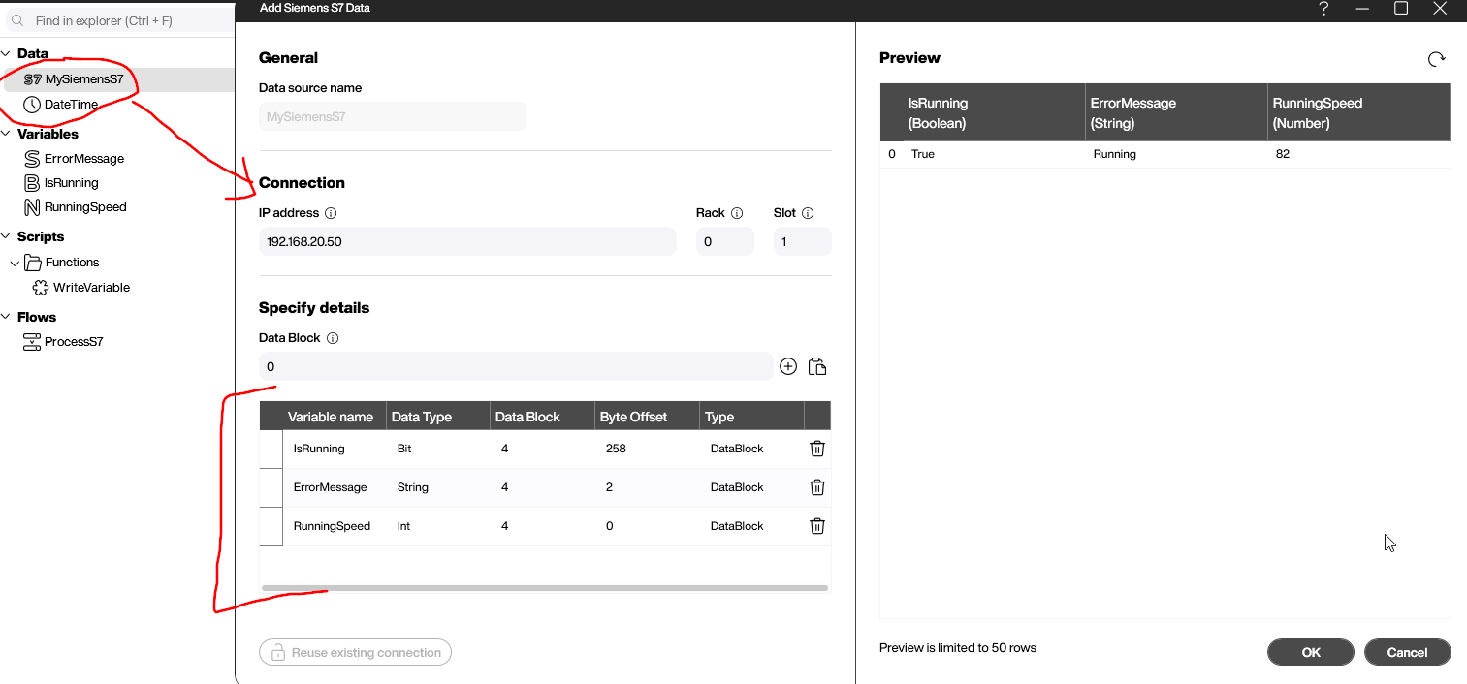Click OK to confirm the S7 data
This screenshot has width=1467, height=684.
point(1311,652)
